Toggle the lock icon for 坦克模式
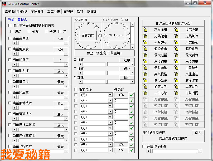 click(x=176, y=42)
